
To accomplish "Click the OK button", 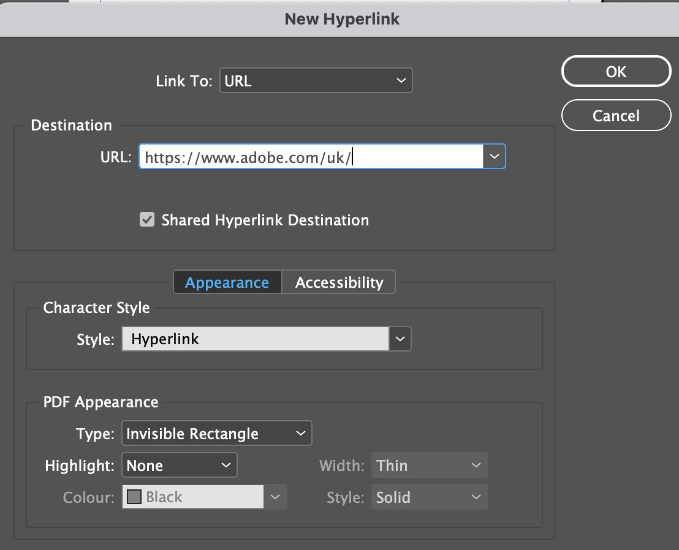I will [x=616, y=72].
